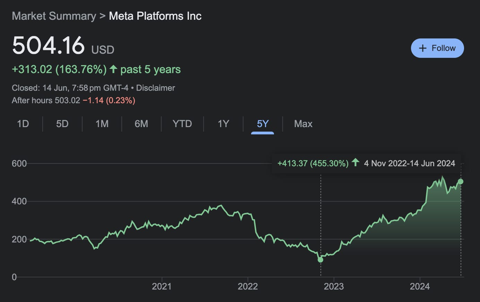Click the Closed: 14 Jun timestamp text

point(70,88)
